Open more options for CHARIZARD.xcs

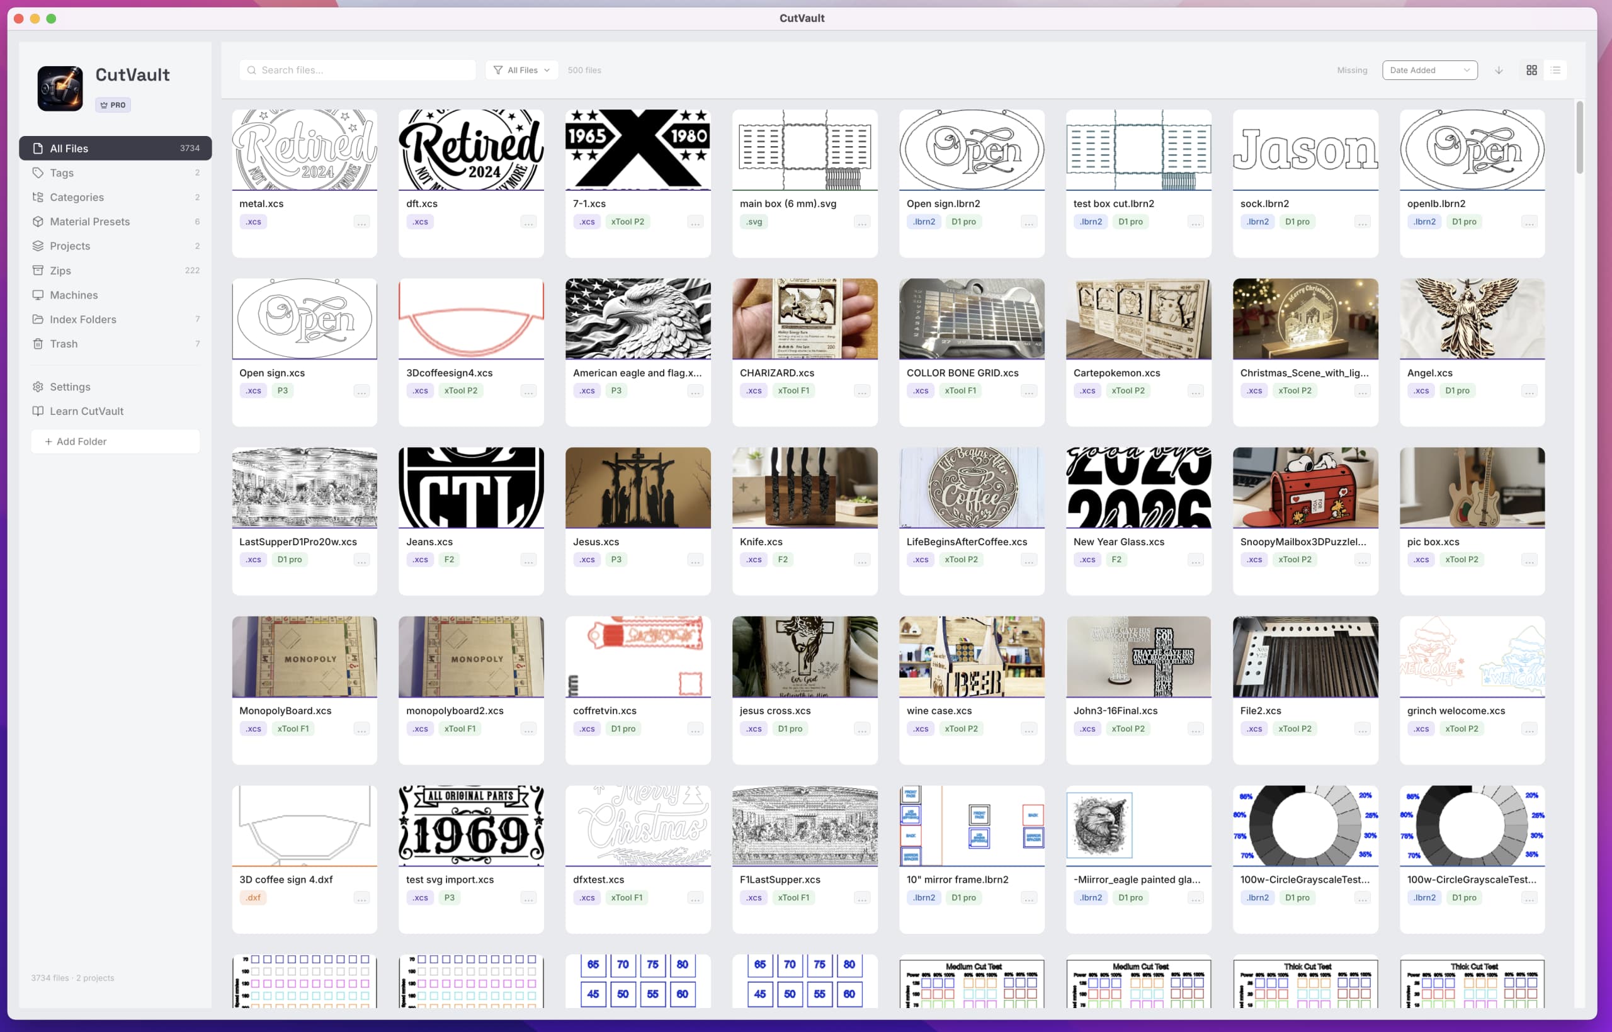click(x=862, y=390)
